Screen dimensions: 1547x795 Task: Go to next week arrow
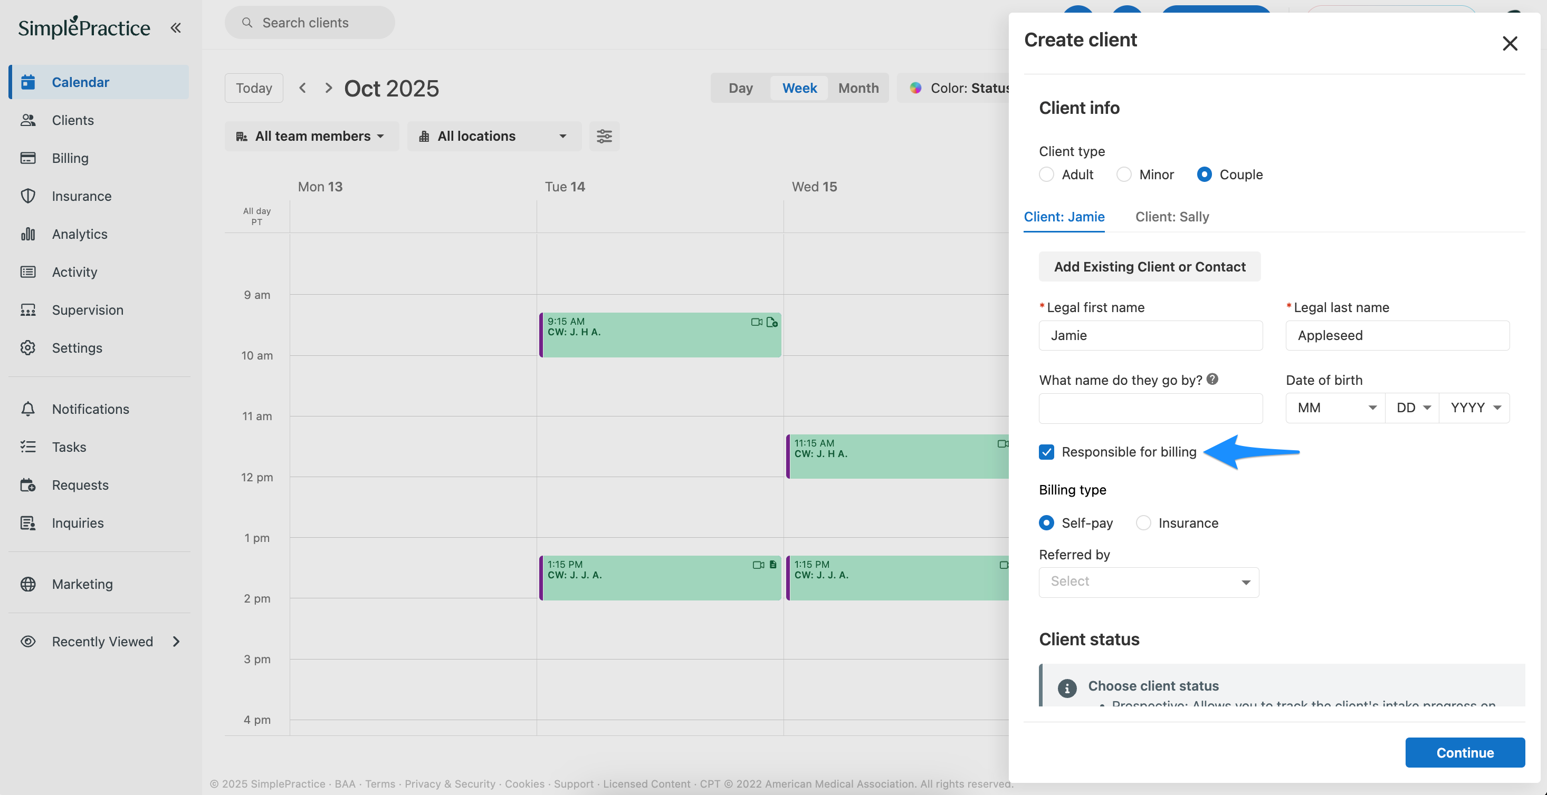(328, 88)
